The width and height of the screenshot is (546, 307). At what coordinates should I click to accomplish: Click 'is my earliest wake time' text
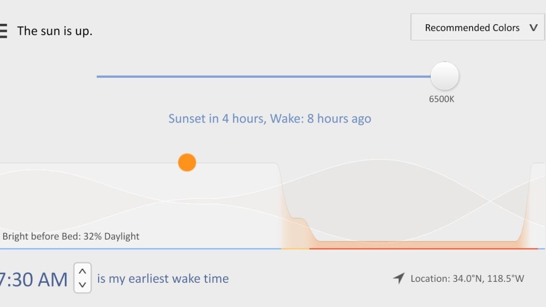(x=163, y=278)
